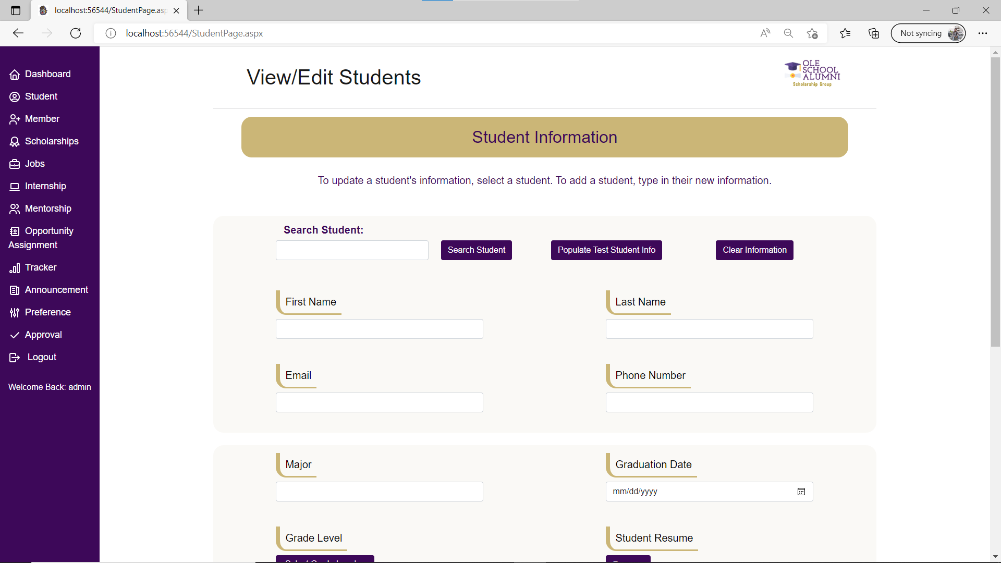Go to Announcement in the sidebar
The height and width of the screenshot is (563, 1001).
(x=56, y=290)
